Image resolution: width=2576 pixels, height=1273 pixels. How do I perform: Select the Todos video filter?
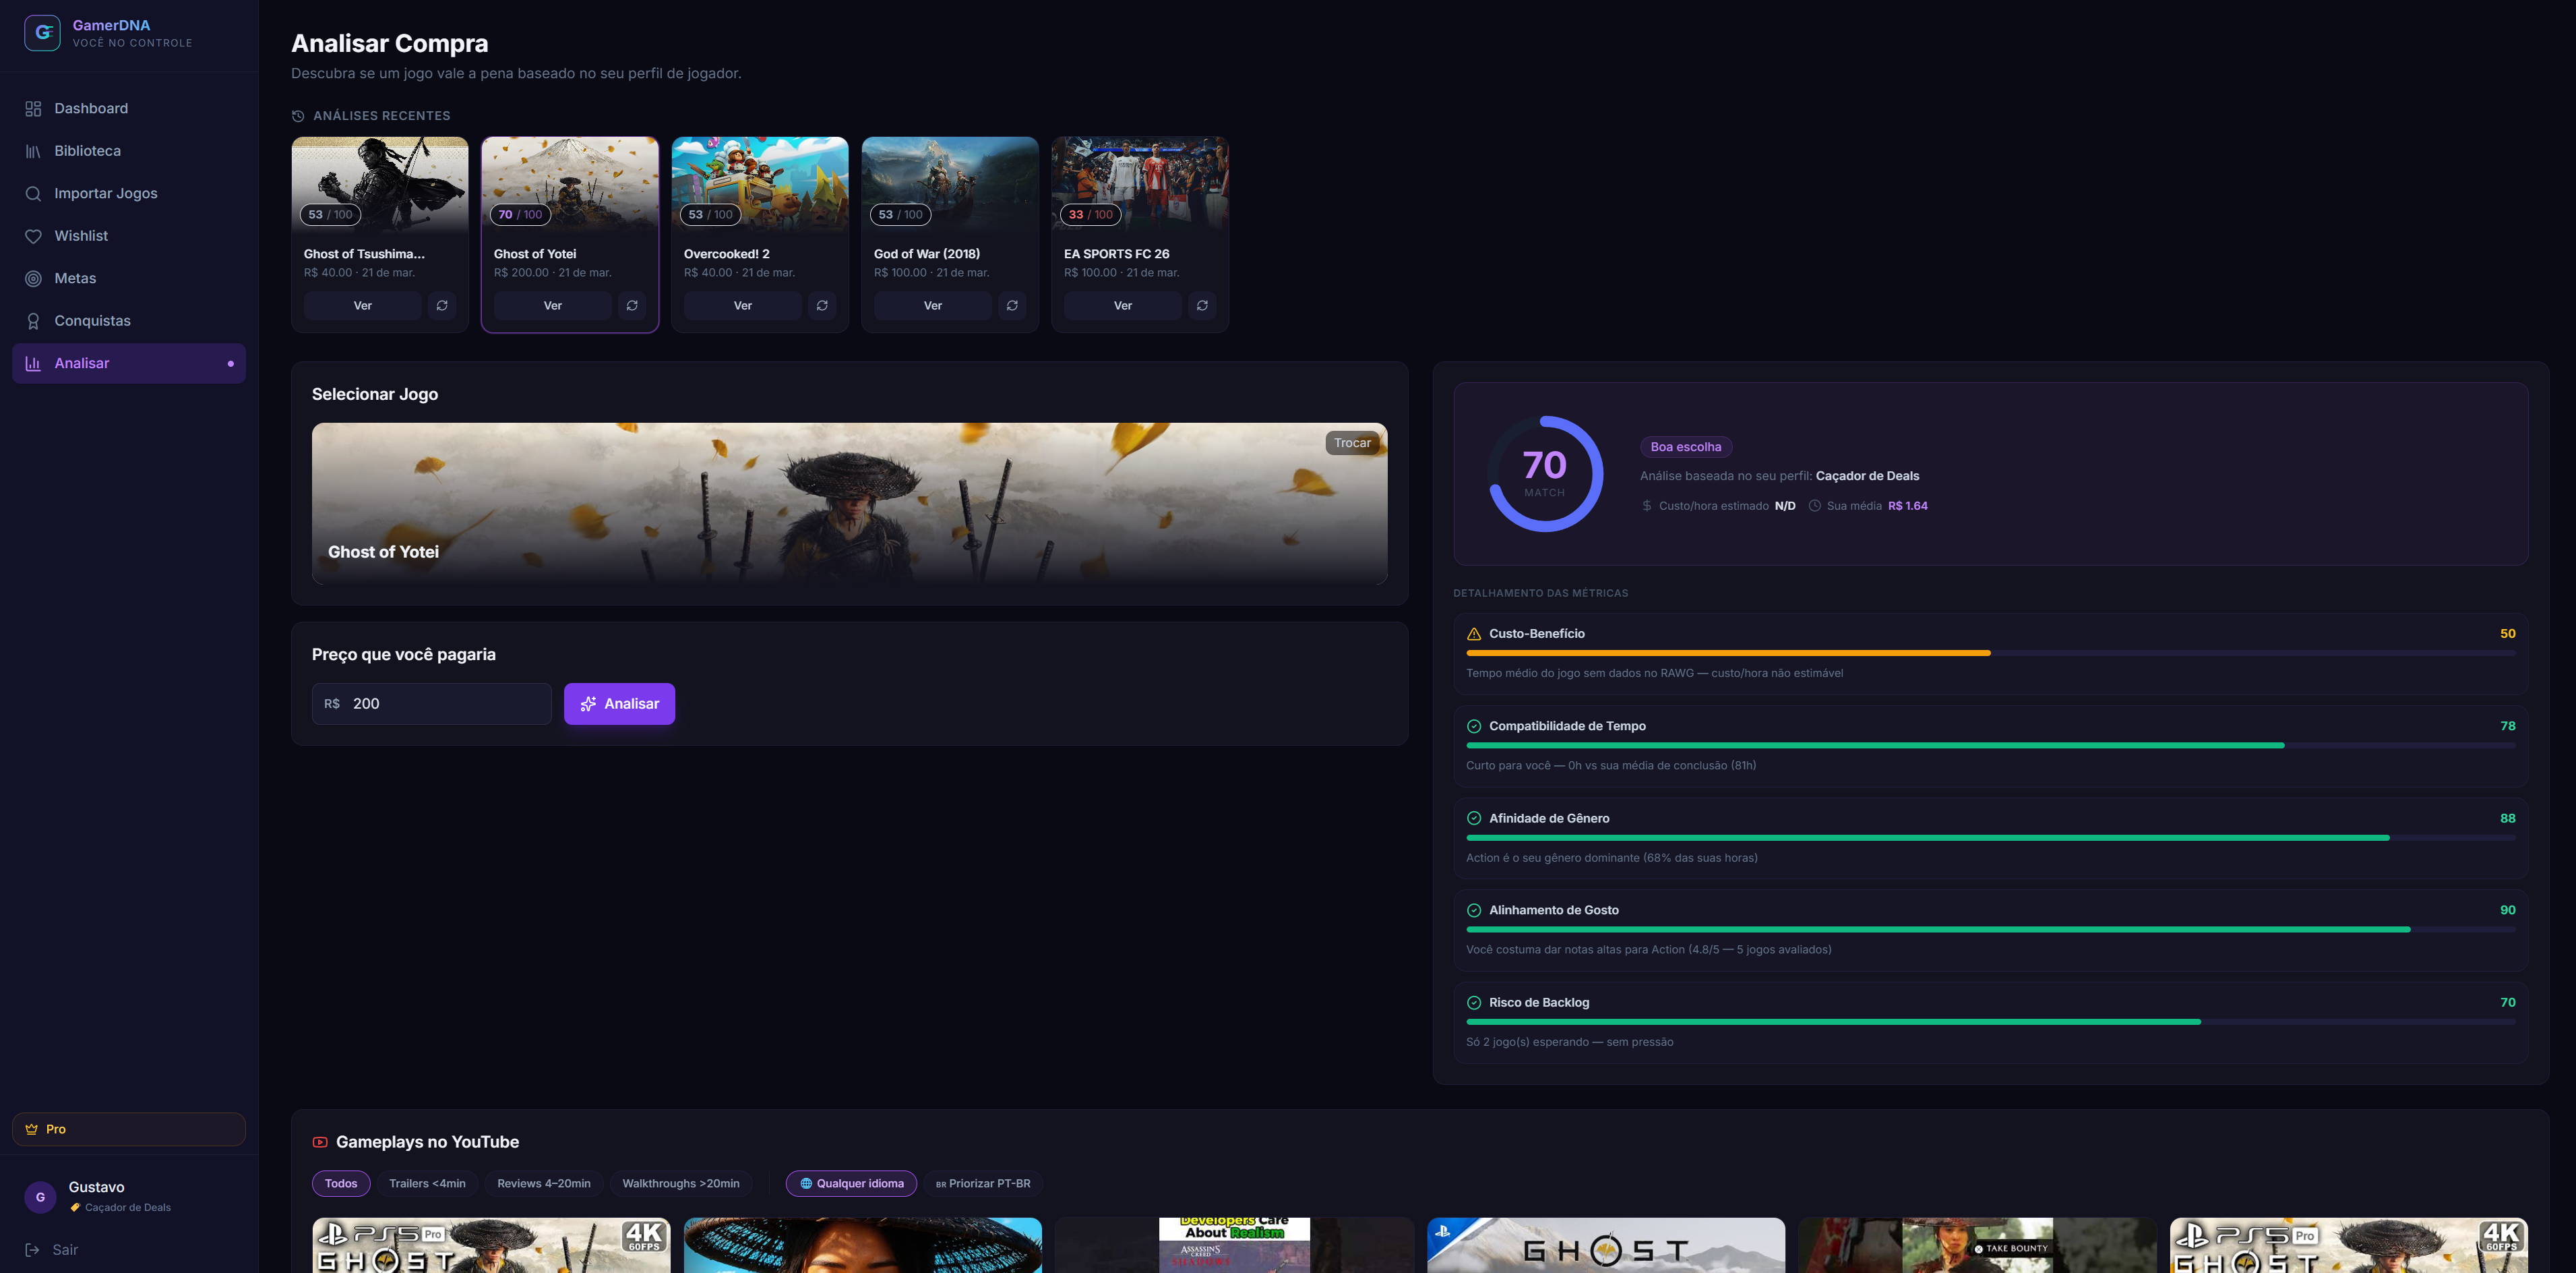341,1183
